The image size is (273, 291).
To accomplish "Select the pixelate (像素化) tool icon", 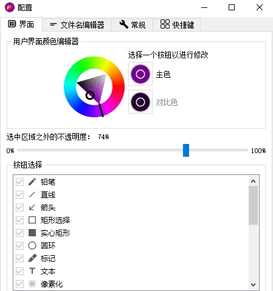I will coord(32,284).
